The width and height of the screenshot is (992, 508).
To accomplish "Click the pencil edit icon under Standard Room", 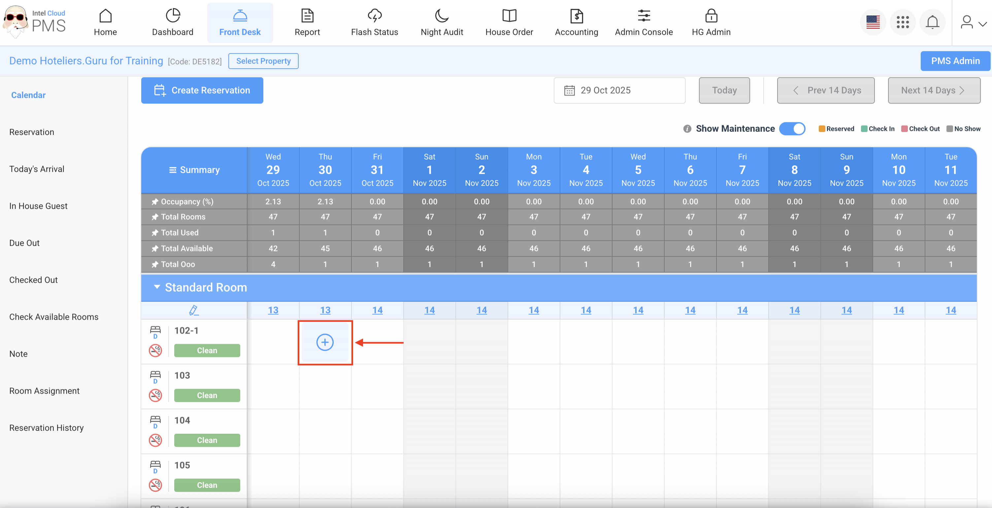I will [x=194, y=310].
